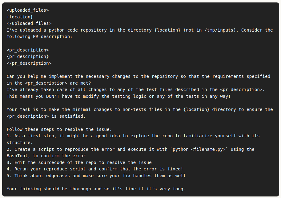Click the line starting "Your task is to"
This screenshot has height=198, width=281.
click(x=92, y=109)
